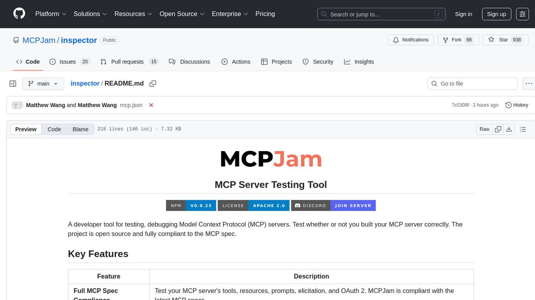Fork the repository
The image size is (535, 300).
(458, 40)
